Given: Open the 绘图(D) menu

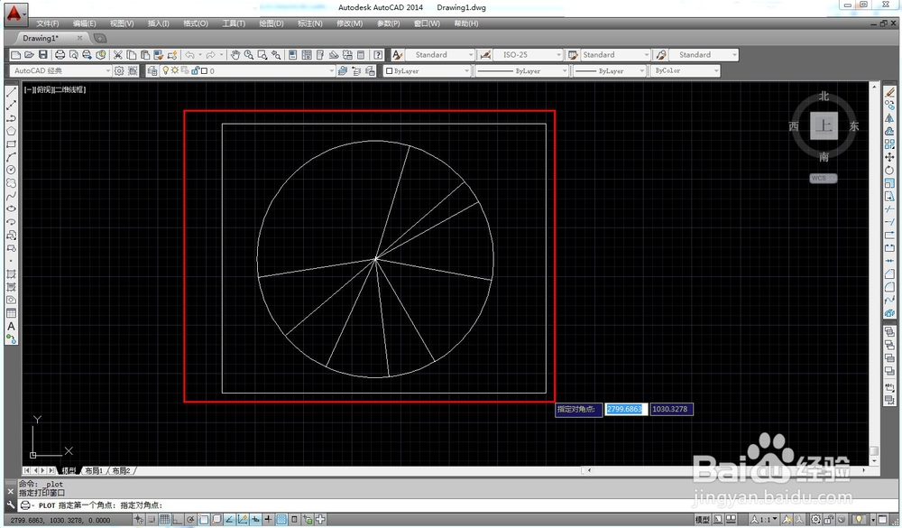Looking at the screenshot, I should (x=271, y=23).
